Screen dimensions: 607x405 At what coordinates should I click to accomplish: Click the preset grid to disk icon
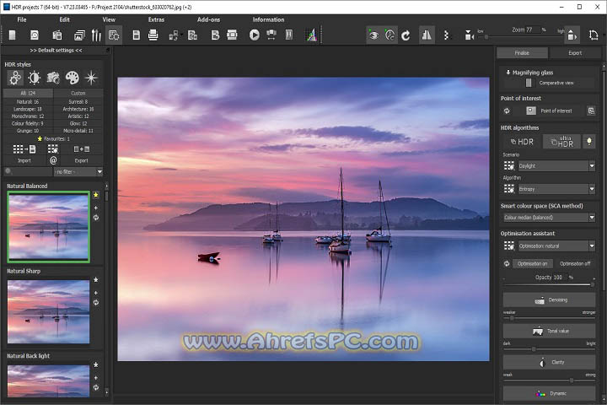[24, 149]
